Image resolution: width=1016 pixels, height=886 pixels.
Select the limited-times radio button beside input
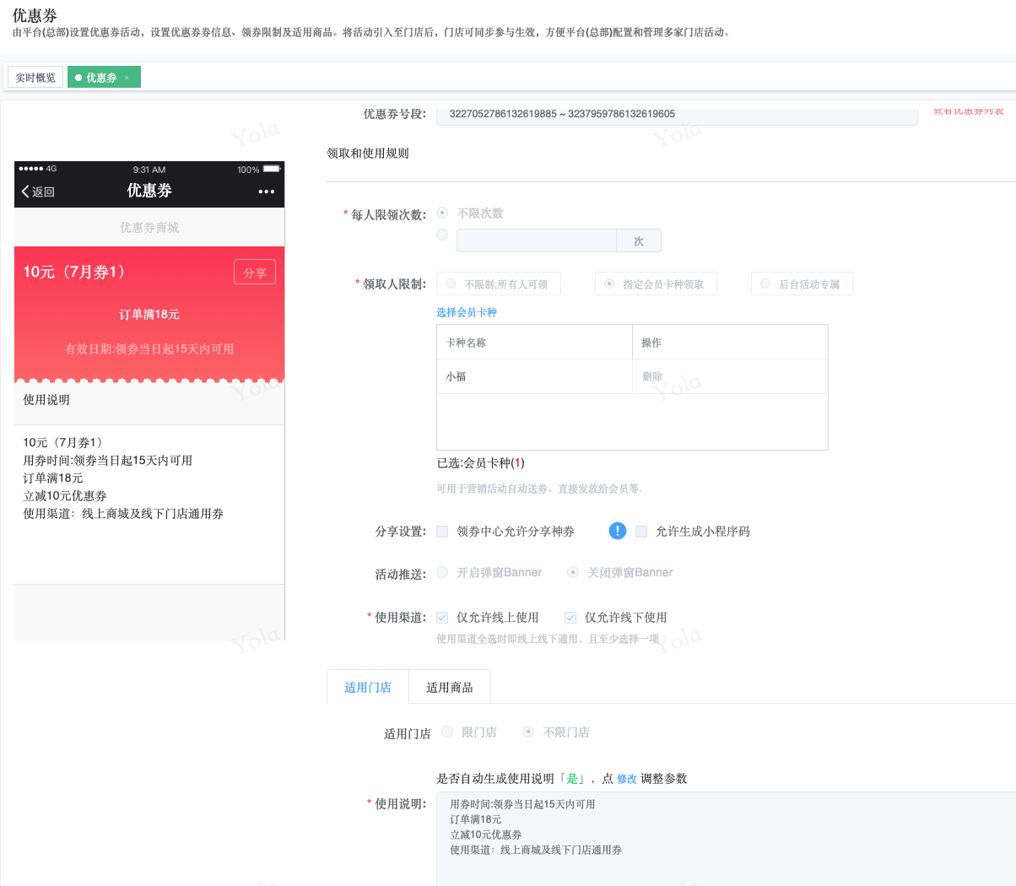click(442, 235)
